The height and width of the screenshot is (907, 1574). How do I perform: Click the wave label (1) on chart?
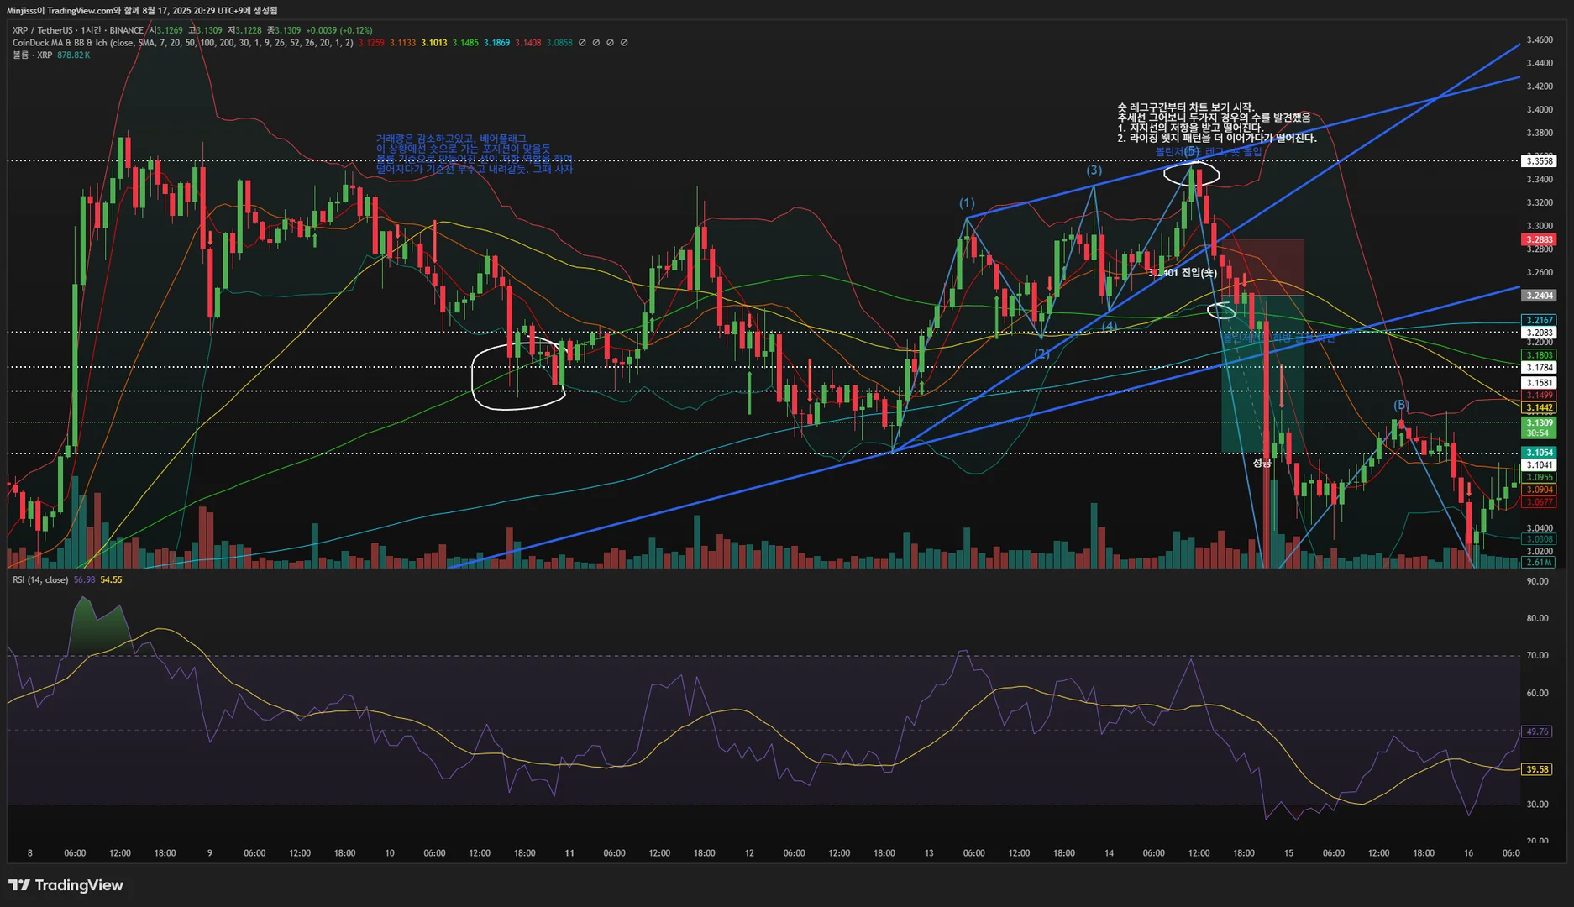point(968,203)
